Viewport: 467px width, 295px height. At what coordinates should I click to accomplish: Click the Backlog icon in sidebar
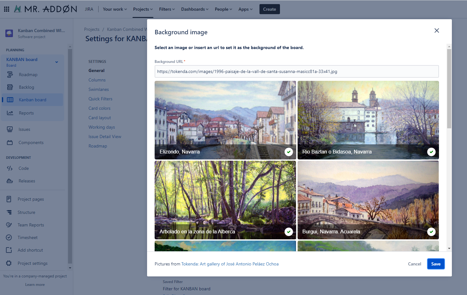10,87
